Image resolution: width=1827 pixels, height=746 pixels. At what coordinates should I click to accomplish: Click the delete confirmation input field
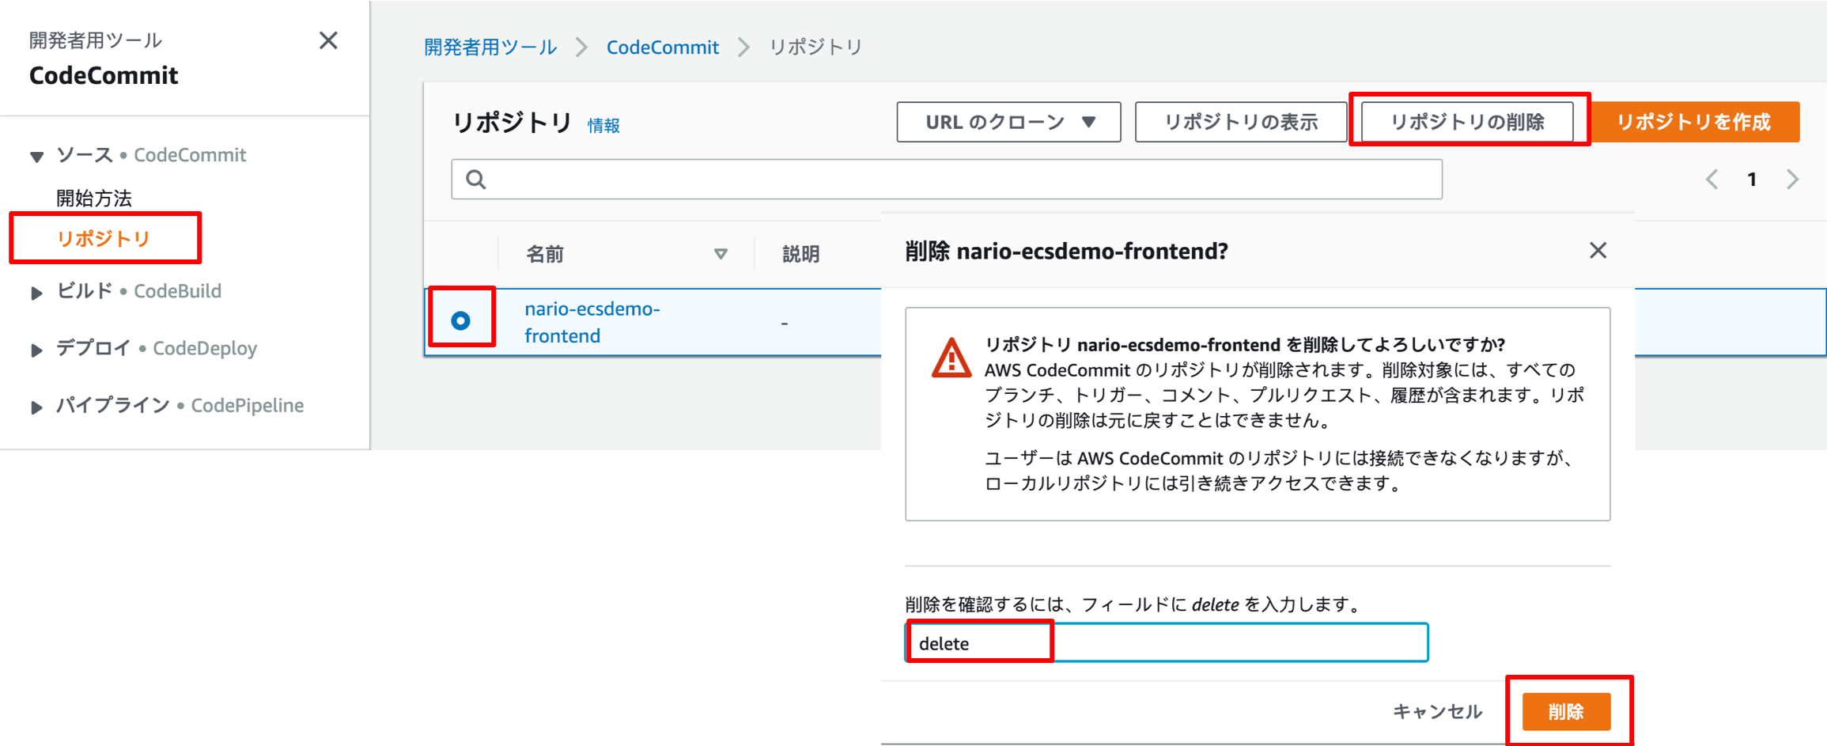point(1167,642)
